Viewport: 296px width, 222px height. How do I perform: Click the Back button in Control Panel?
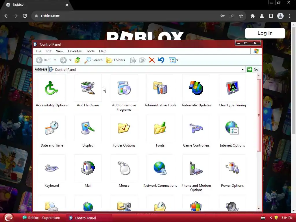(x=44, y=60)
